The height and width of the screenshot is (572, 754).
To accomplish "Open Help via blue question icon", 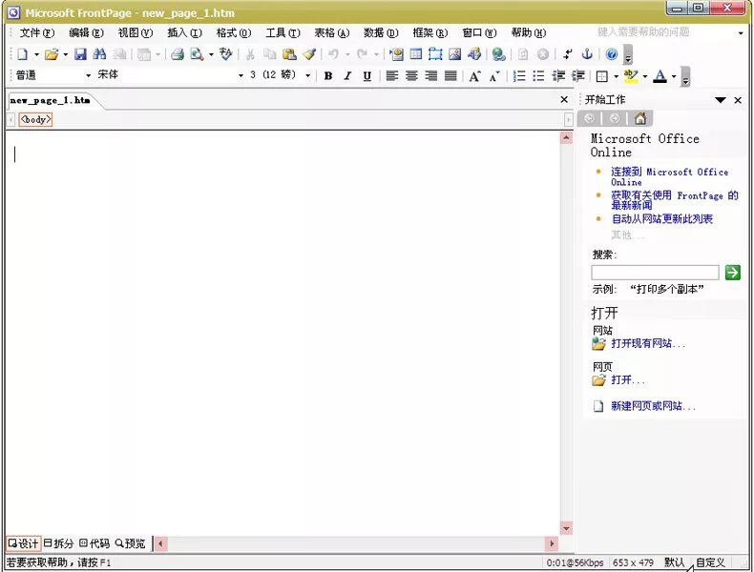I will [611, 54].
